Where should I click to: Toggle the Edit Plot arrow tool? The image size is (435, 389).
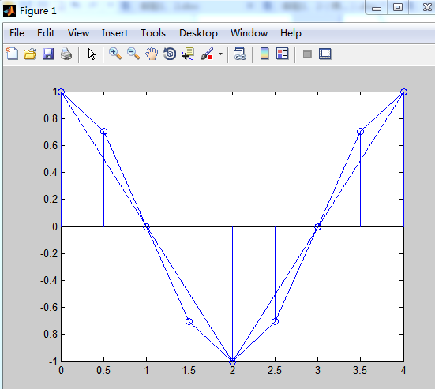(92, 54)
